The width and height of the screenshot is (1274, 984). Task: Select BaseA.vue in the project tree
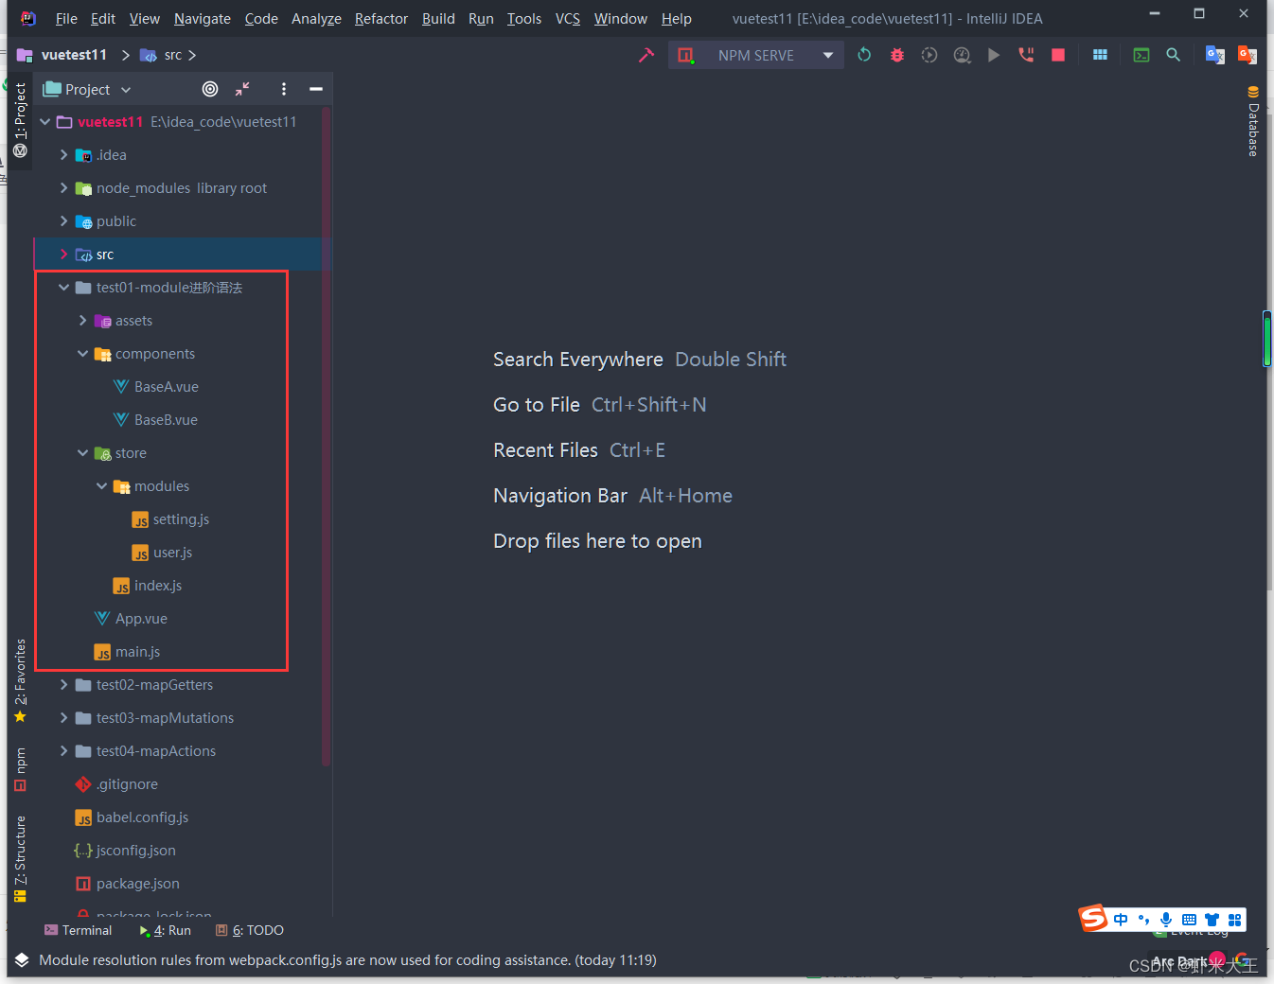167,386
